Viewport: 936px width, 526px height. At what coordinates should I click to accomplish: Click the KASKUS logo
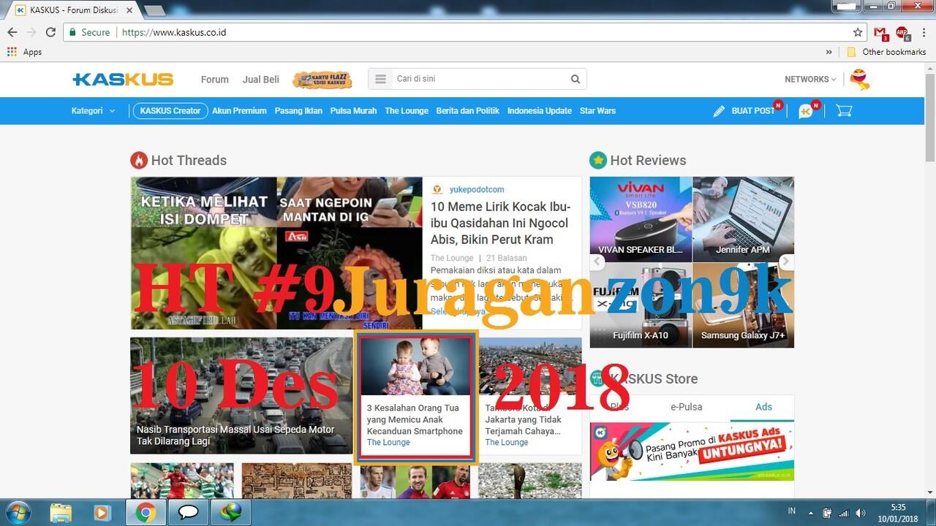coord(123,79)
